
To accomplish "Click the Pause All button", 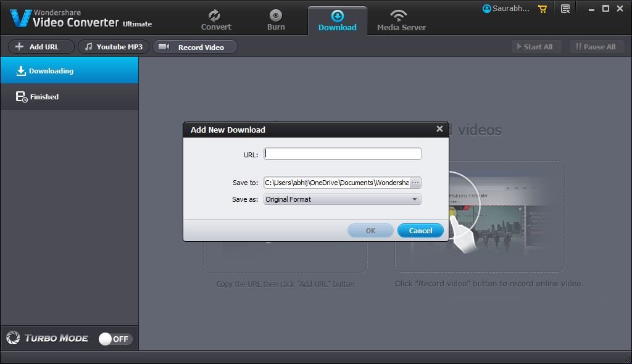I will click(x=596, y=47).
